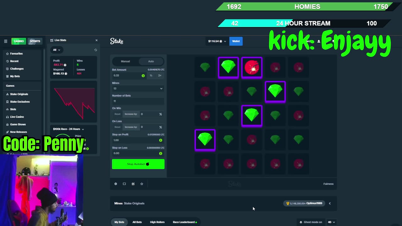Open the All filter dropdown in Live Stats
This screenshot has height=226, width=402.
click(x=57, y=50)
